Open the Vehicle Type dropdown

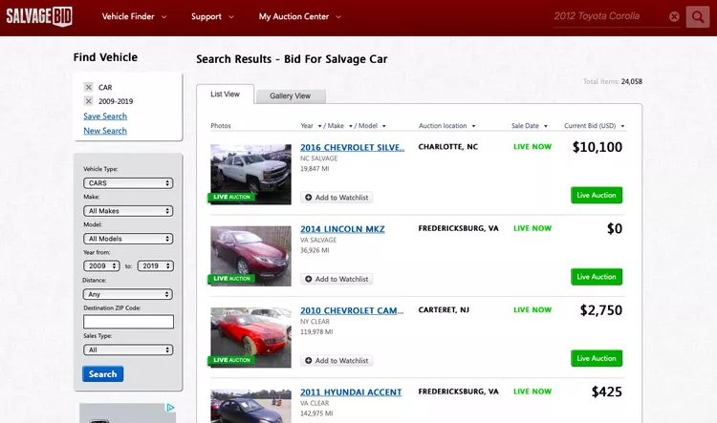[x=128, y=183]
